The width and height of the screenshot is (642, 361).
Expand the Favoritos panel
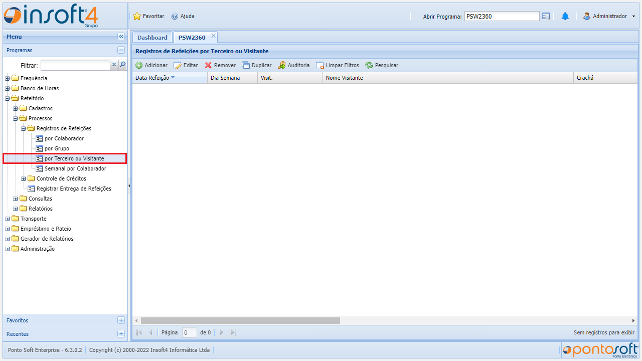[121, 320]
